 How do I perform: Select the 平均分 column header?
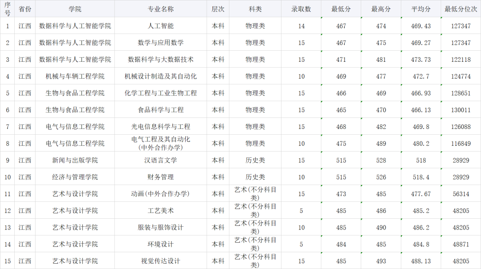420,9
